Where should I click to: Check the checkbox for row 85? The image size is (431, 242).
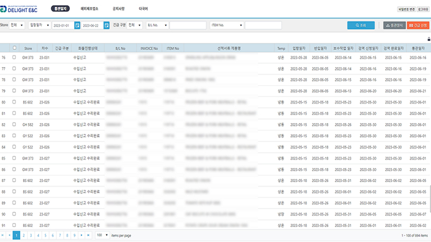tap(14, 159)
